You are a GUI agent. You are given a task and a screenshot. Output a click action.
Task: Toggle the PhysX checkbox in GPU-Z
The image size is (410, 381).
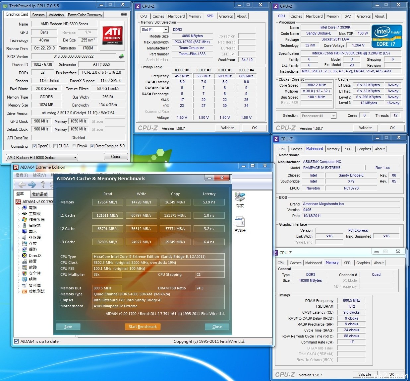pyautogui.click(x=74, y=146)
